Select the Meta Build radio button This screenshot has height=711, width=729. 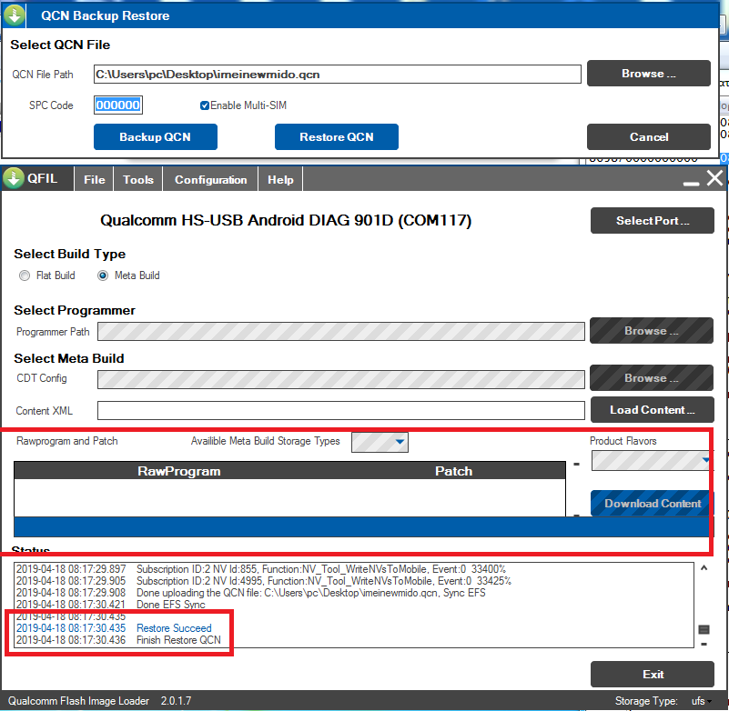[x=103, y=275]
